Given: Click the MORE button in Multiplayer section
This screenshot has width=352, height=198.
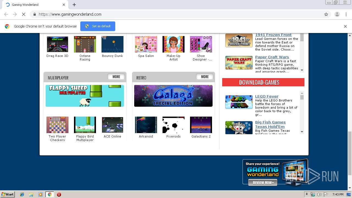Looking at the screenshot, I should point(116,77).
